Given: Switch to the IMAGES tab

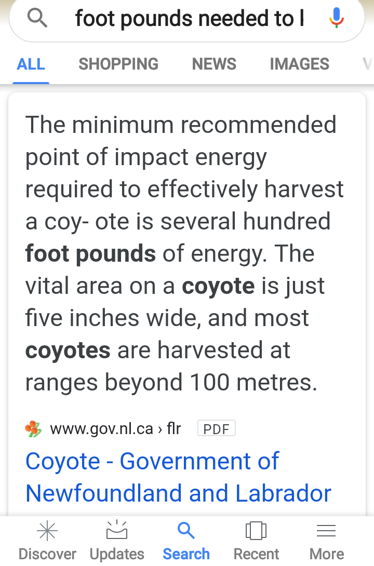Looking at the screenshot, I should (299, 64).
